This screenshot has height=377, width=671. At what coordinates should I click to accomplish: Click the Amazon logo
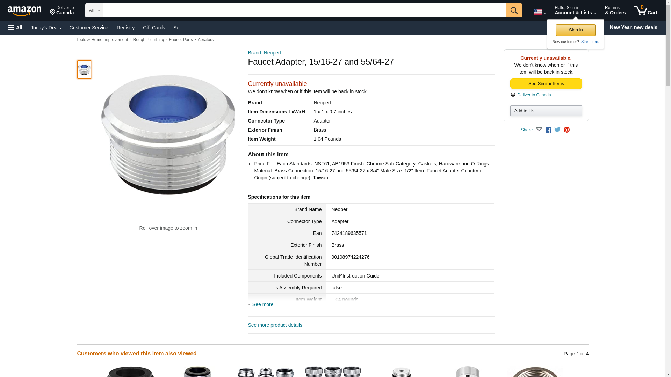(24, 11)
